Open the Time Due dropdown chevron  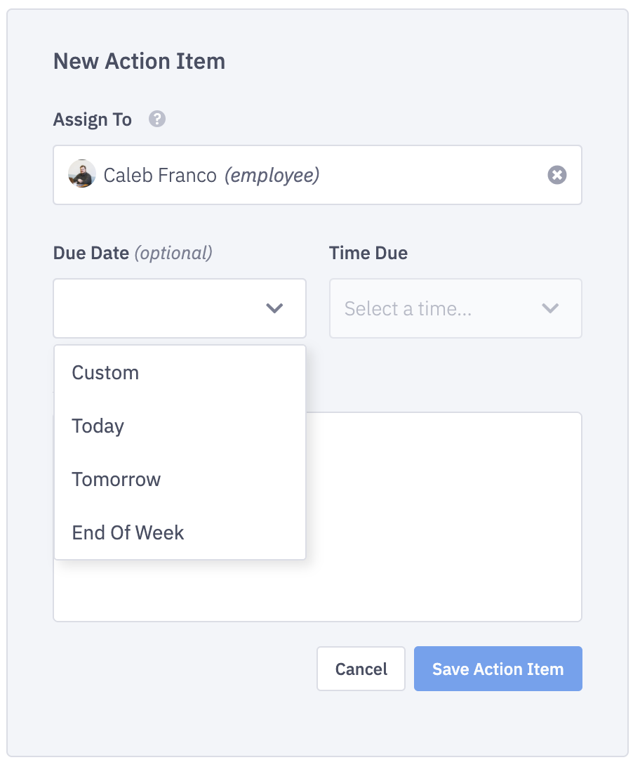pos(550,308)
